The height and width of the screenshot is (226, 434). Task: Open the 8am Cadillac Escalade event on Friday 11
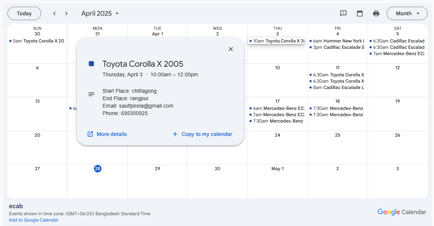(x=337, y=87)
